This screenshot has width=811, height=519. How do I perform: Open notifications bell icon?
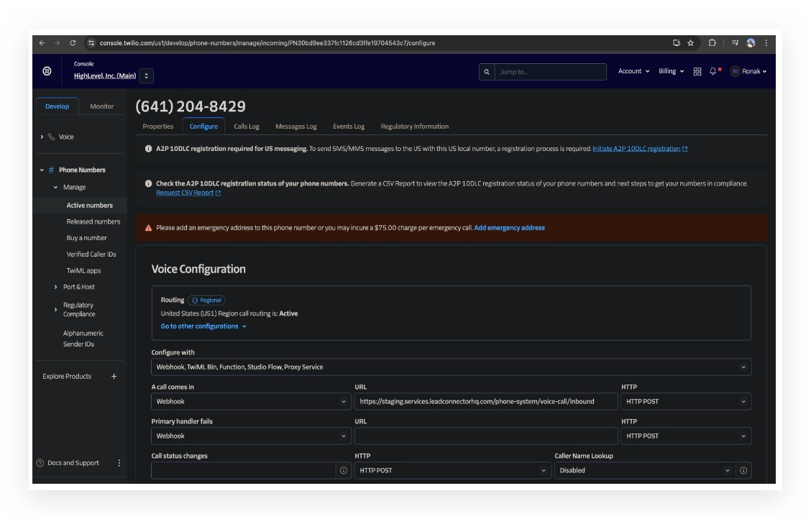click(x=713, y=71)
